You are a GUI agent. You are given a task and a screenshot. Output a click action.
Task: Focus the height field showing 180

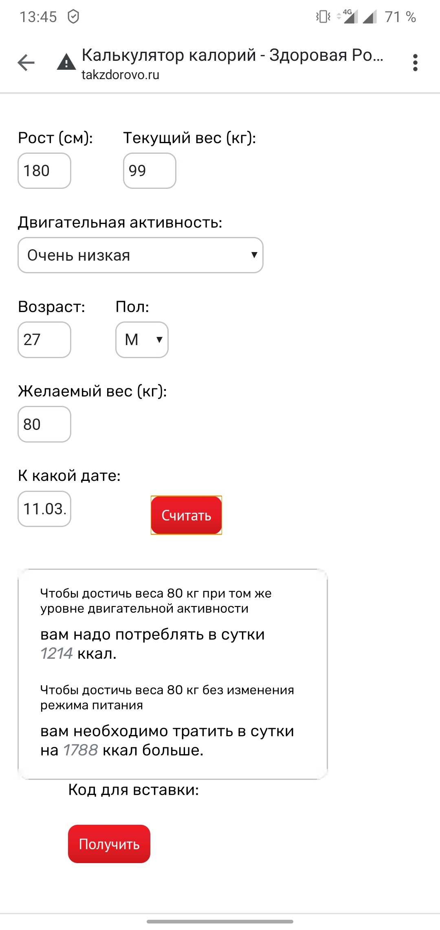pos(44,171)
